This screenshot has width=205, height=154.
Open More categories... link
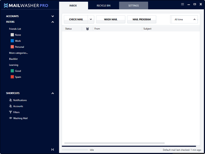[19, 53]
